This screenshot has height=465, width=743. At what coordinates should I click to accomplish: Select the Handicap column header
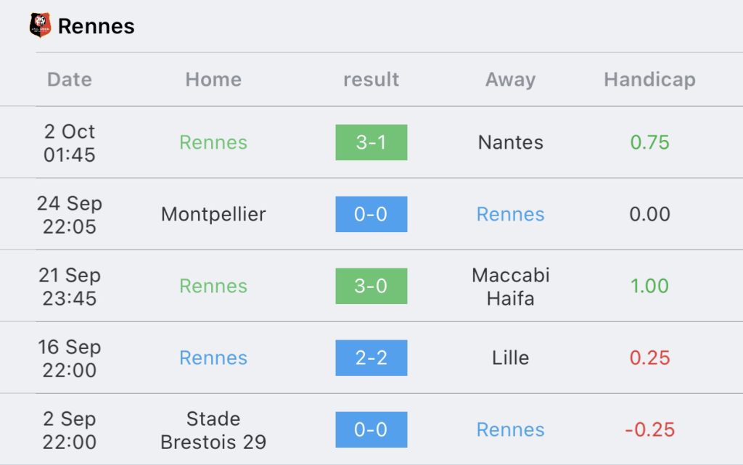[x=649, y=80]
